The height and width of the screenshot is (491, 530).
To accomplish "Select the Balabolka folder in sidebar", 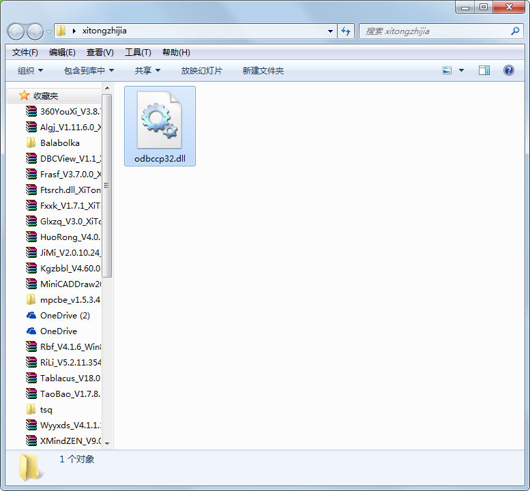I will (x=59, y=143).
